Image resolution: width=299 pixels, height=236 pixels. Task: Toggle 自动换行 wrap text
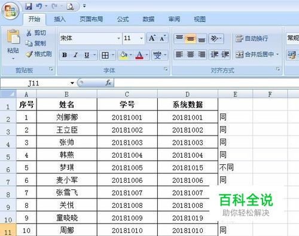(252, 38)
